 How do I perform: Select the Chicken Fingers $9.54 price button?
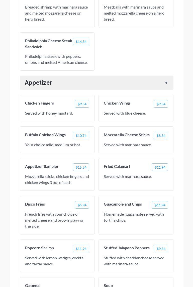(x=82, y=104)
